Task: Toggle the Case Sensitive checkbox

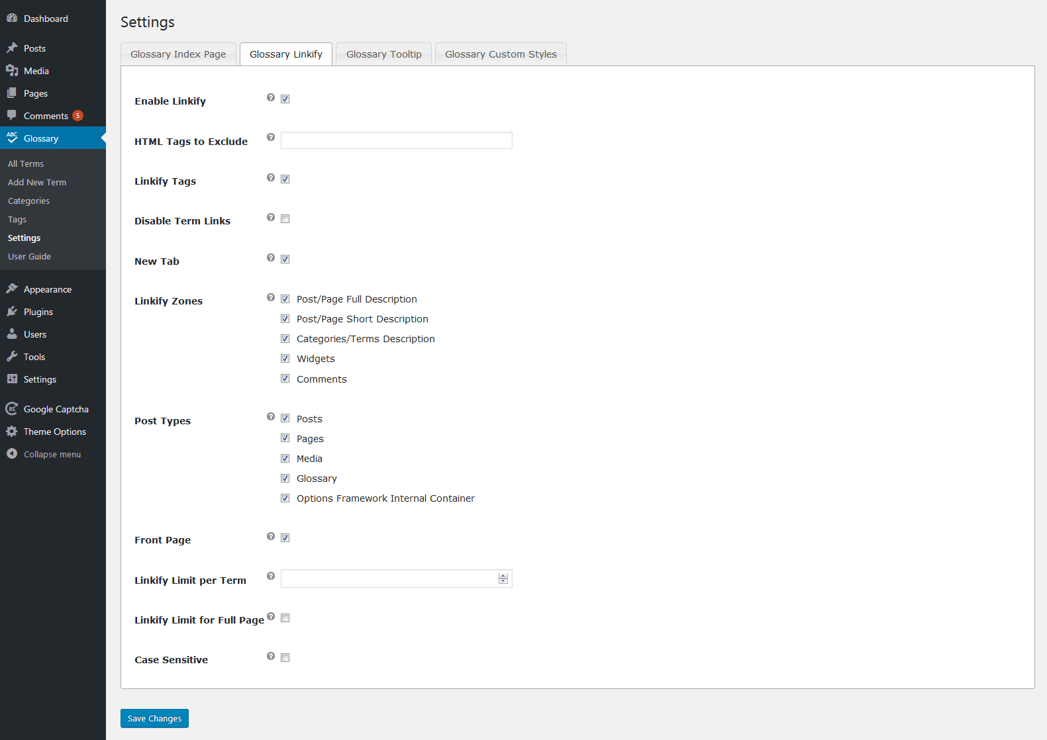Action: coord(285,658)
